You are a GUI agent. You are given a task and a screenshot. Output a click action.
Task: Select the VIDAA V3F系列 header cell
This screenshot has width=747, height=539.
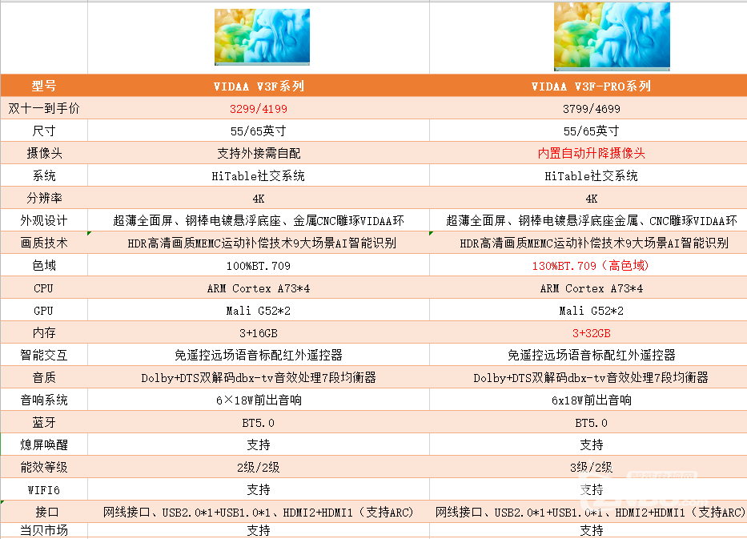tap(259, 86)
